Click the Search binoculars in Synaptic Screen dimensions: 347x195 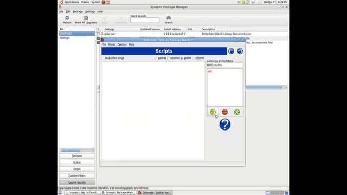click(x=169, y=19)
